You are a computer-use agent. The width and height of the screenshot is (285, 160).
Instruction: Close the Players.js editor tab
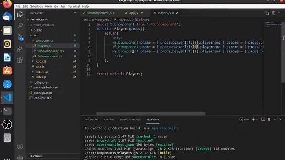177,13
